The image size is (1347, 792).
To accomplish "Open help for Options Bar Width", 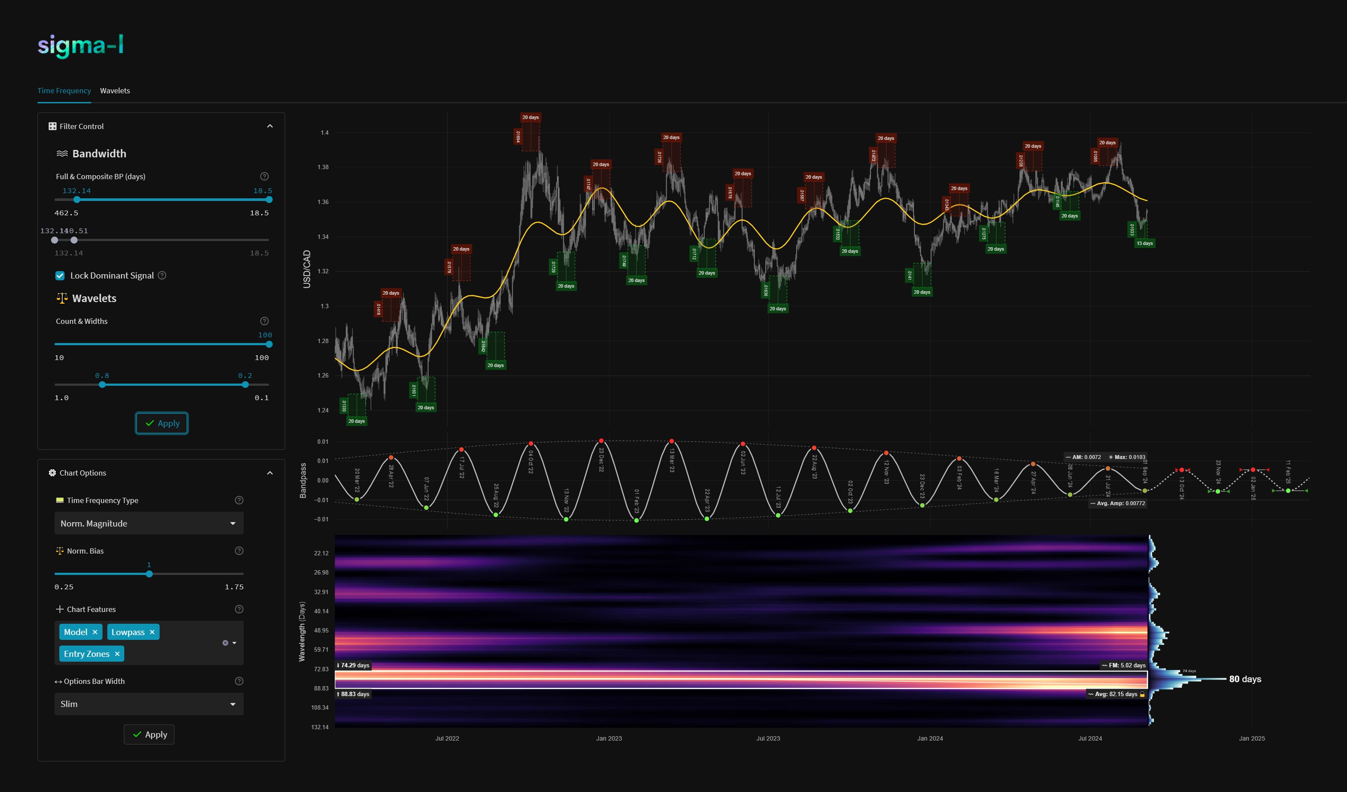I will click(x=239, y=681).
